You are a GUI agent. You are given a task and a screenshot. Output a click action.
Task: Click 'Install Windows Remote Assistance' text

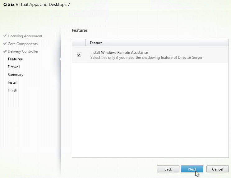point(119,53)
